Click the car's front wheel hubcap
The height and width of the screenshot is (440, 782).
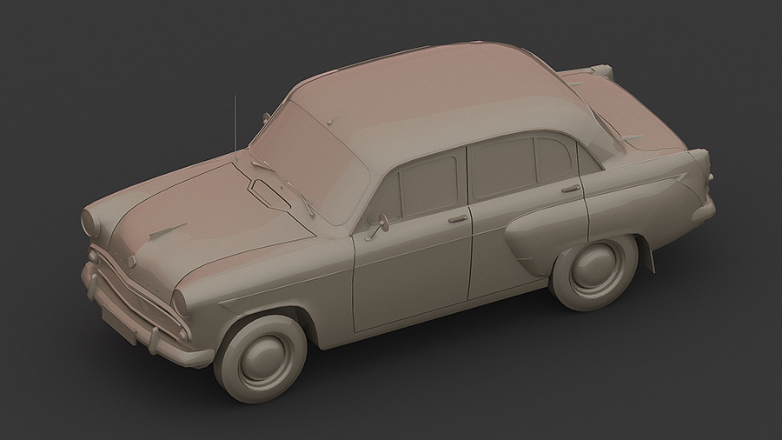point(263,358)
